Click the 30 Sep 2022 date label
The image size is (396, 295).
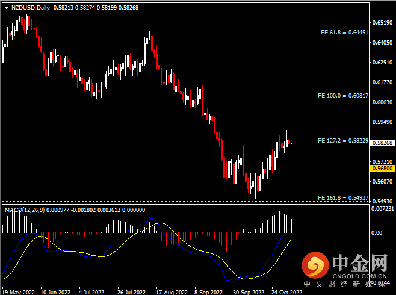249,292
